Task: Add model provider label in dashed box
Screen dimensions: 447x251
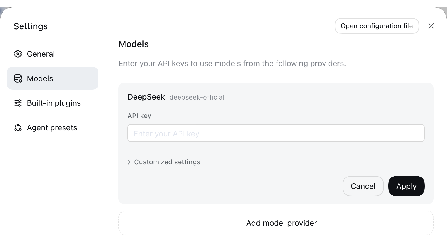Action: pos(282,223)
